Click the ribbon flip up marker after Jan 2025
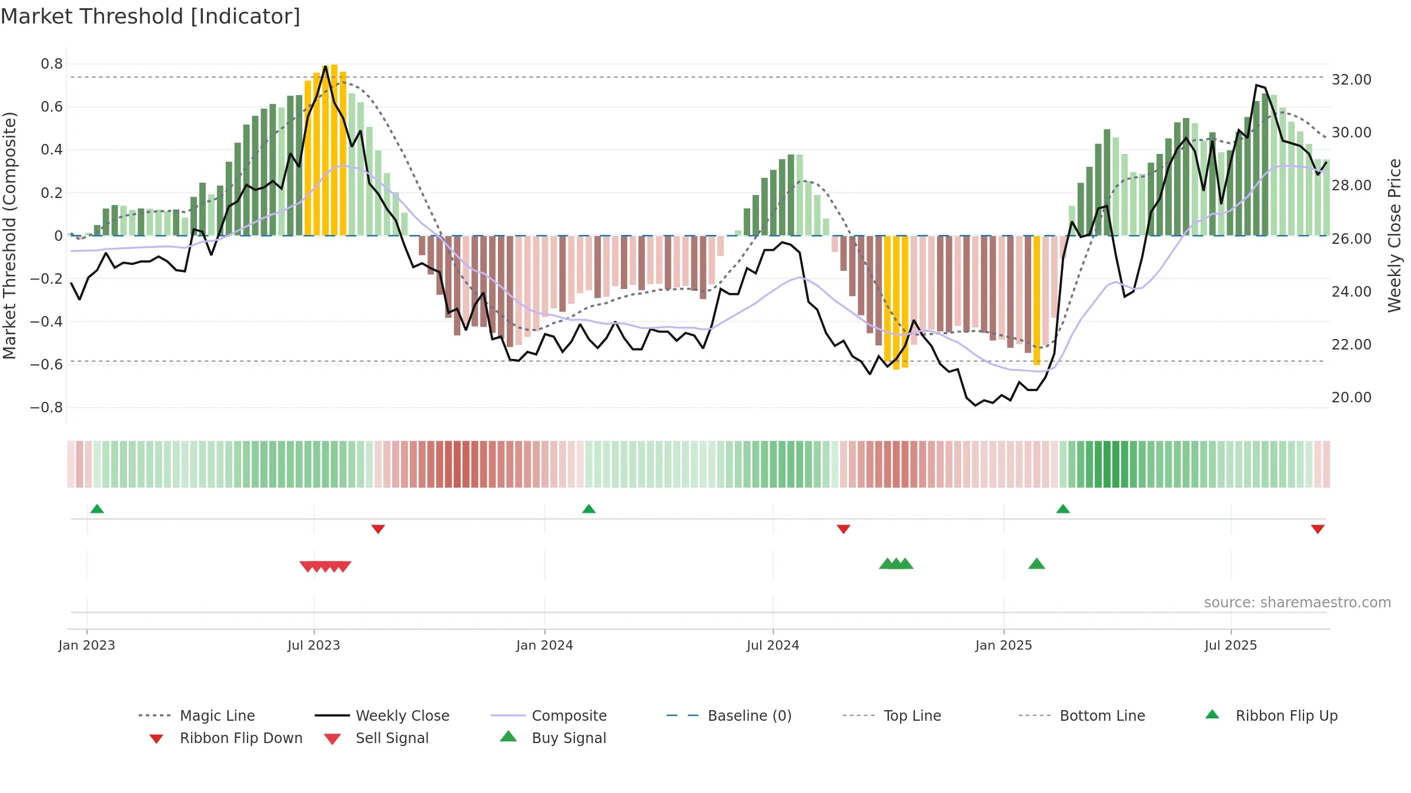The height and width of the screenshot is (793, 1411). 1063,509
